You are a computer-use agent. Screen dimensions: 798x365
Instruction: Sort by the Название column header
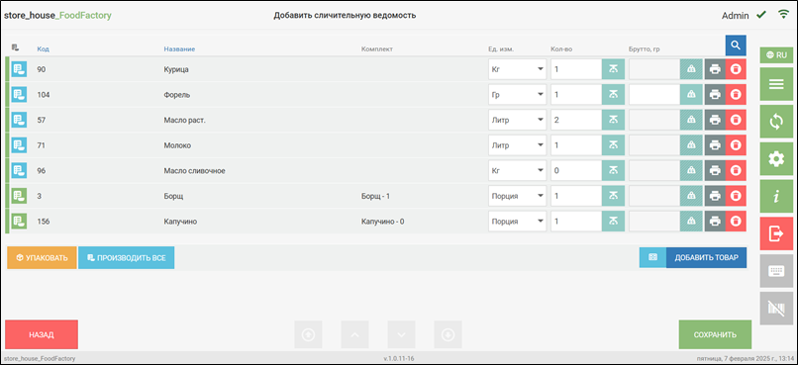click(179, 48)
